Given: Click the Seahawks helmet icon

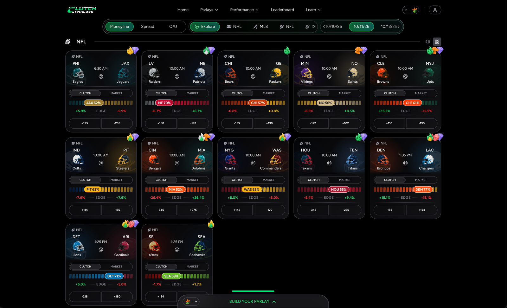Looking at the screenshot, I should click(x=200, y=246).
